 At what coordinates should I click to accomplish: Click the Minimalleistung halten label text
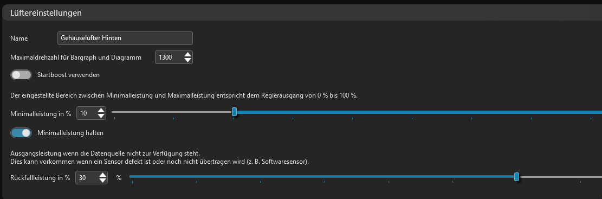pos(70,133)
